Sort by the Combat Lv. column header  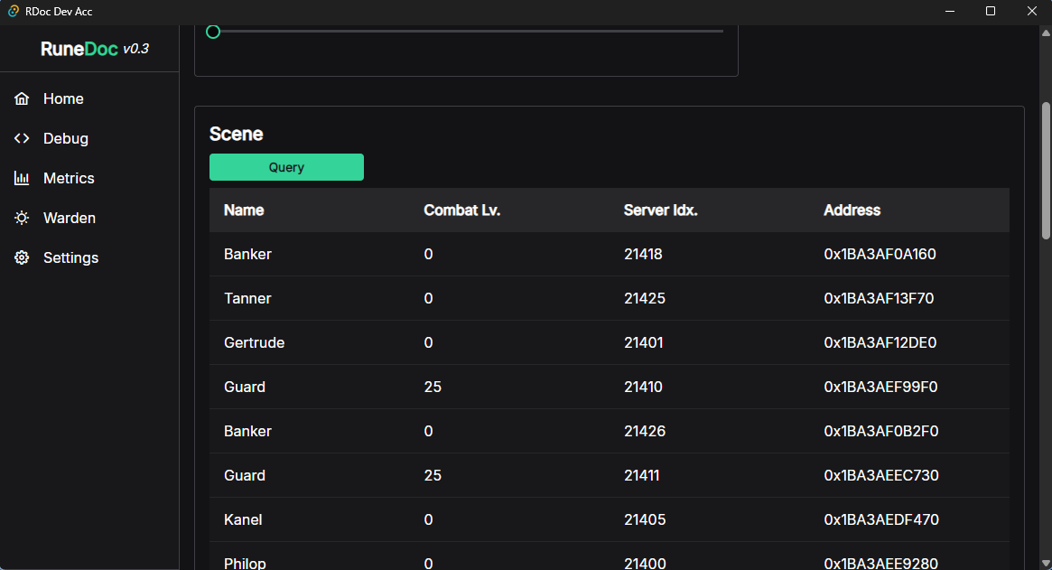point(461,210)
